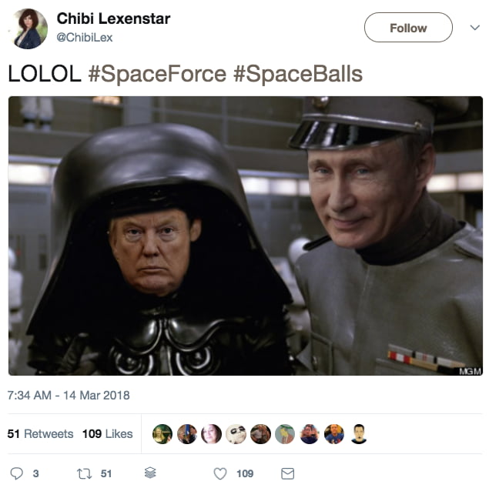
Task: Enlarge the attached movie meme image
Action: (x=246, y=236)
